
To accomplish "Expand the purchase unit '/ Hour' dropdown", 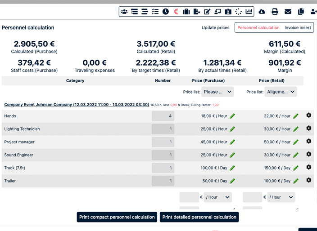I will [x=218, y=197].
